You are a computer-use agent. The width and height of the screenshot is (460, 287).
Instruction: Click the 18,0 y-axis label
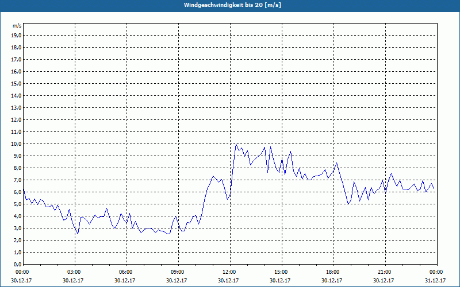[x=16, y=48]
